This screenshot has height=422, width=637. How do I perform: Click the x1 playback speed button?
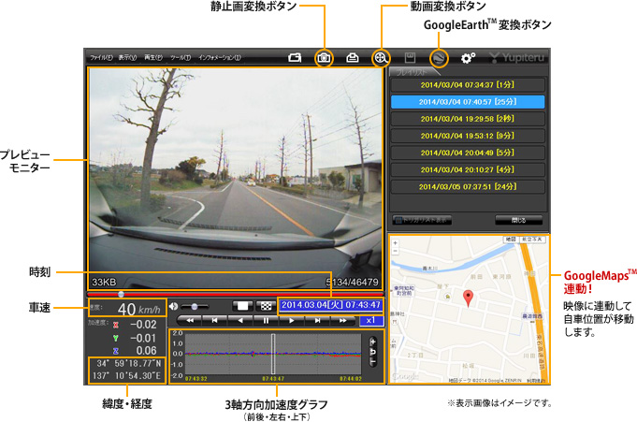370,320
